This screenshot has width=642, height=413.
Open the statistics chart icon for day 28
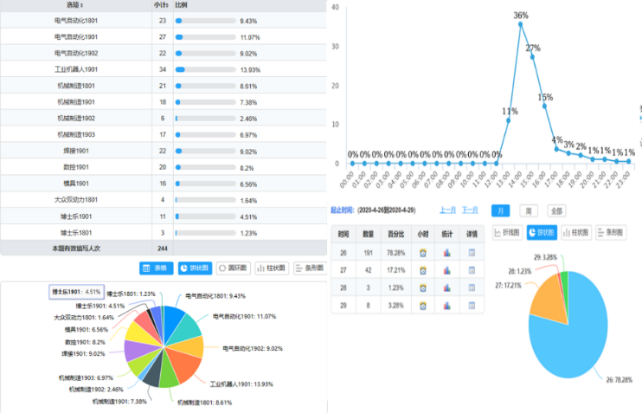pos(447,287)
